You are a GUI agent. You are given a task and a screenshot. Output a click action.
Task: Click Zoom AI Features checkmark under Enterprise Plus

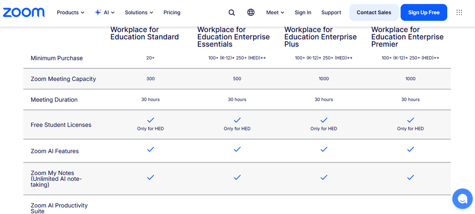coord(324,149)
